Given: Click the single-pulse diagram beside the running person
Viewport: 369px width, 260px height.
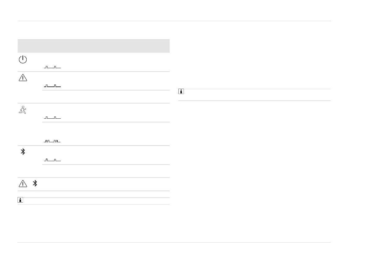Looking at the screenshot, I should pyautogui.click(x=52, y=117).
